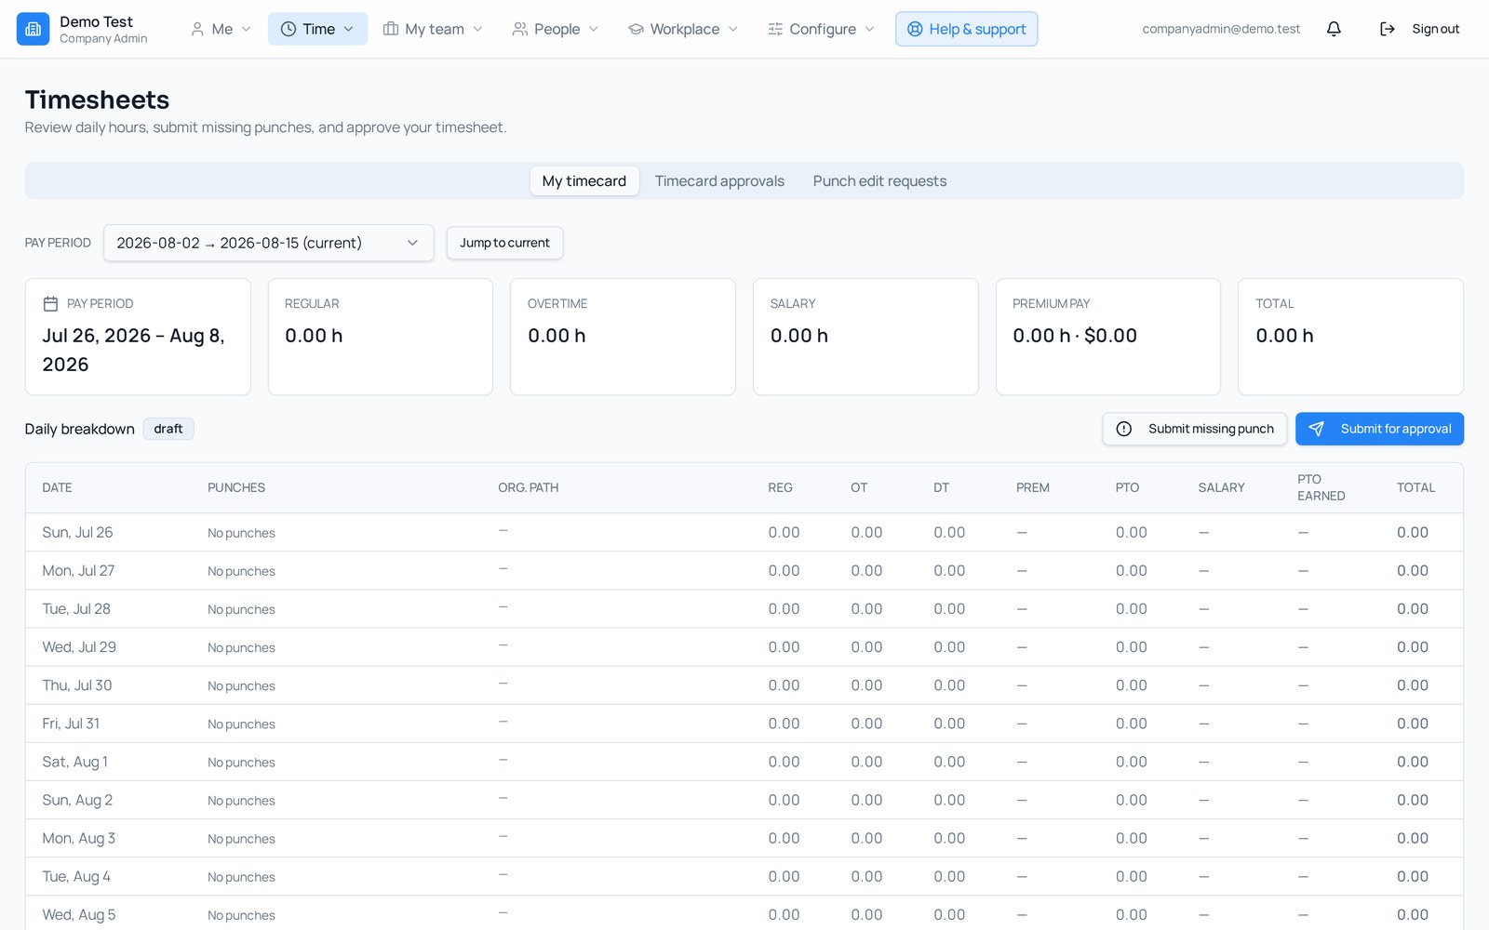
Task: Click the ORG. PATH column header
Action: [528, 487]
